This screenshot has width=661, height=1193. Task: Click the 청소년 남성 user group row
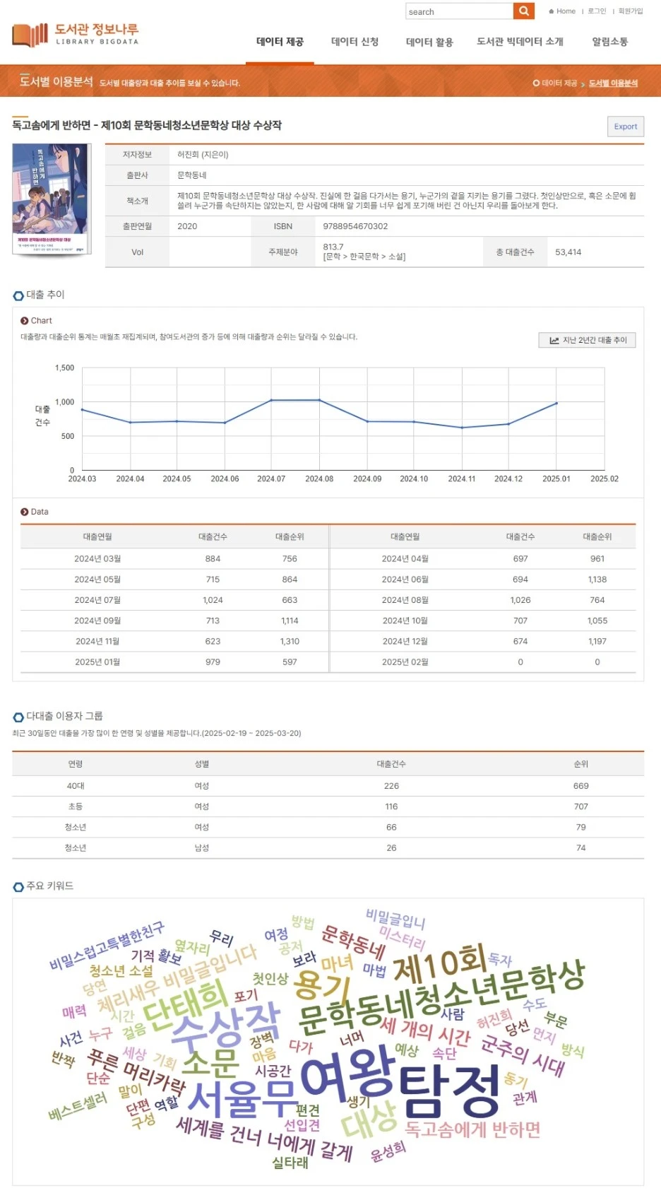tap(328, 848)
